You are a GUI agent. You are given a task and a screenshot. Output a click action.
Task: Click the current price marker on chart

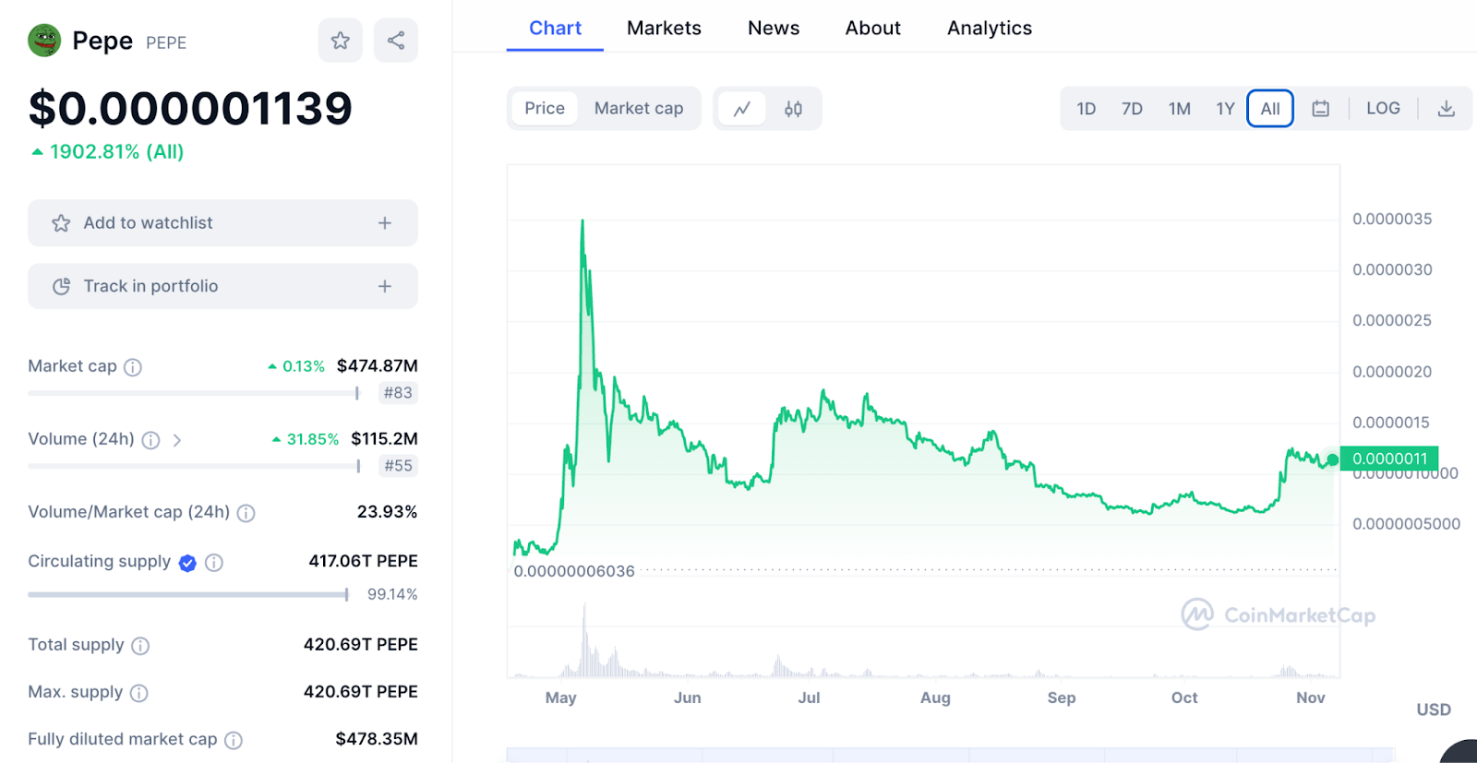[x=1332, y=459]
